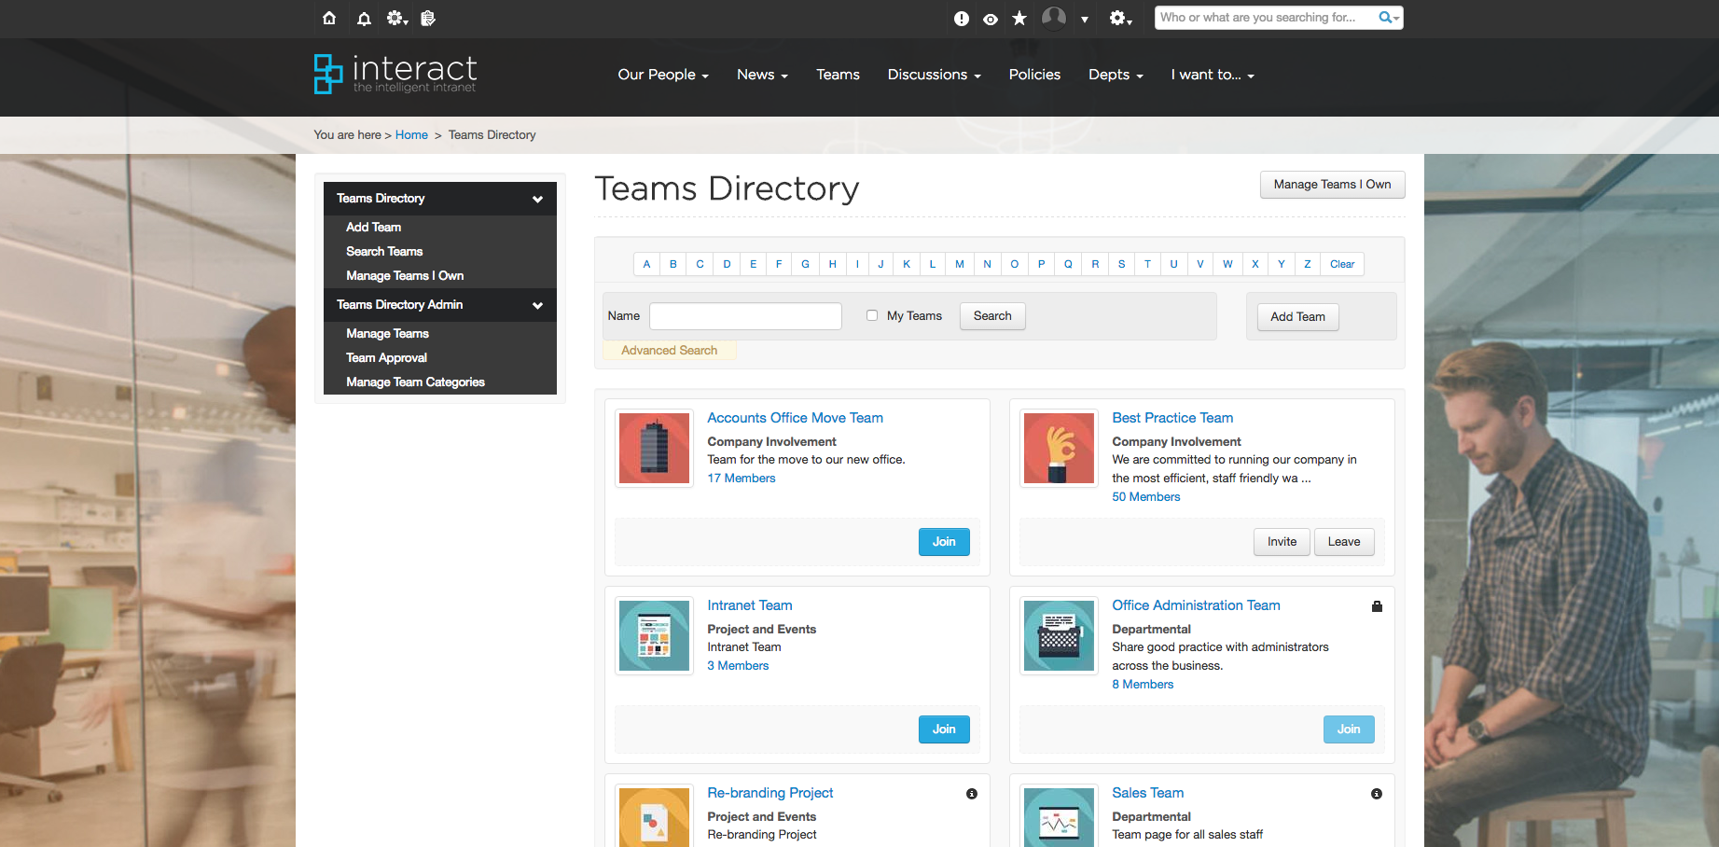View the 17 Members list

[742, 479]
